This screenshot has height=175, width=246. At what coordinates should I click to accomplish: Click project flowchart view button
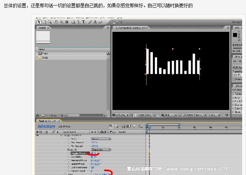108,53
